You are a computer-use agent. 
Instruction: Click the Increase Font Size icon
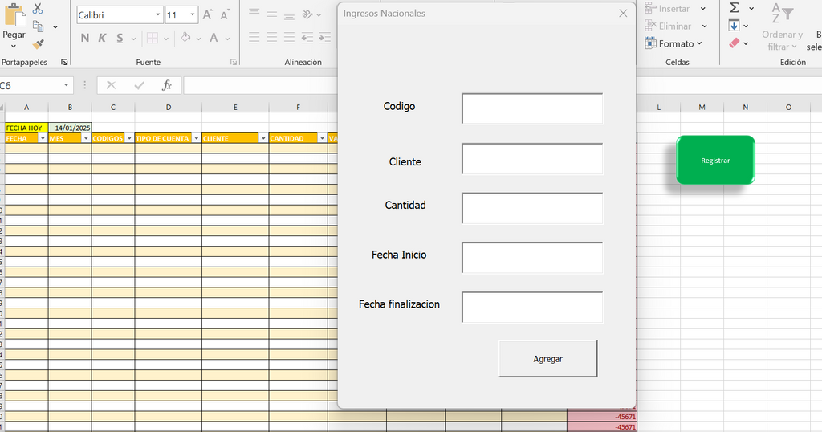point(208,15)
